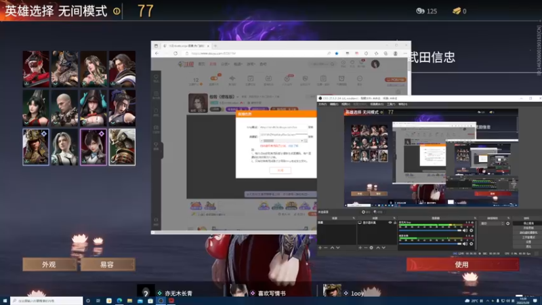Image resolution: width=542 pixels, height=305 pixels.
Task: Toggle eye visibility of display capture source
Action: coord(390,223)
